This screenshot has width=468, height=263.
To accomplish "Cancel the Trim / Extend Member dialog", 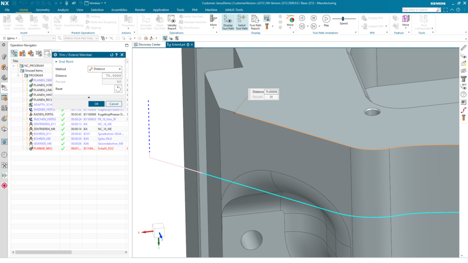I will [114, 104].
